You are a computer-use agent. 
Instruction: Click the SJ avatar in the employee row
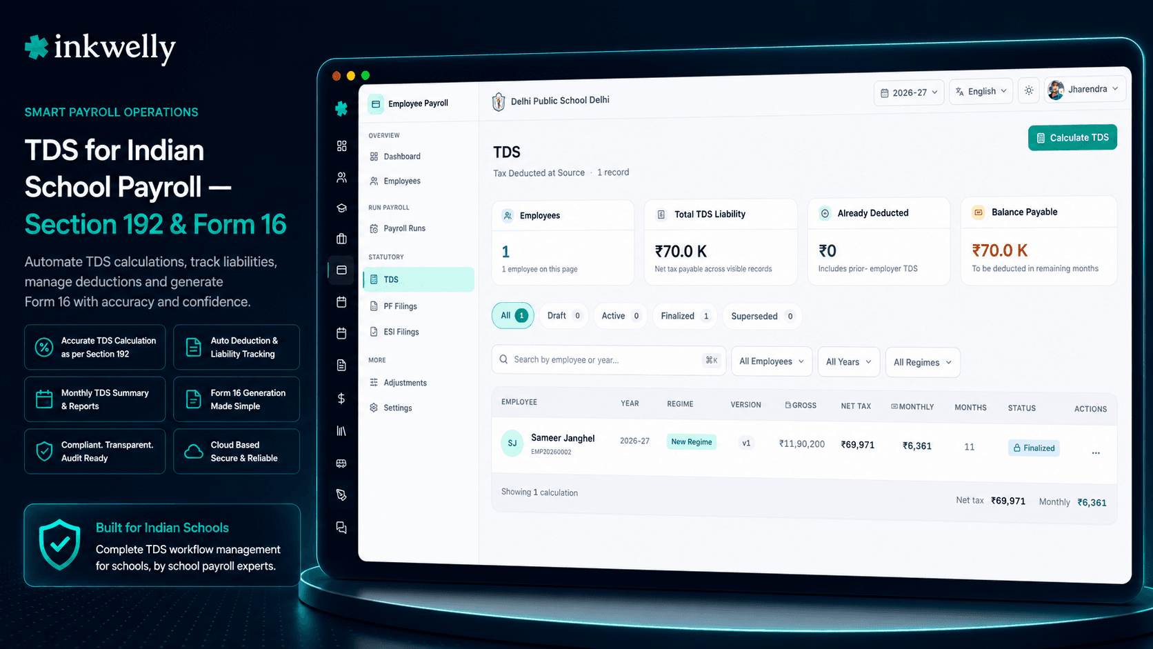click(512, 443)
